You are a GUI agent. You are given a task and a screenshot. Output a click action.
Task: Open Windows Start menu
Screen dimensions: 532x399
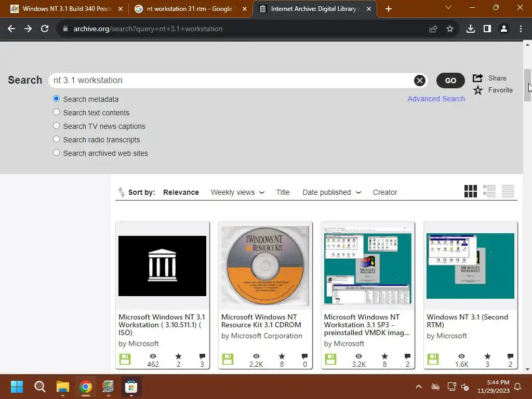[x=17, y=387]
